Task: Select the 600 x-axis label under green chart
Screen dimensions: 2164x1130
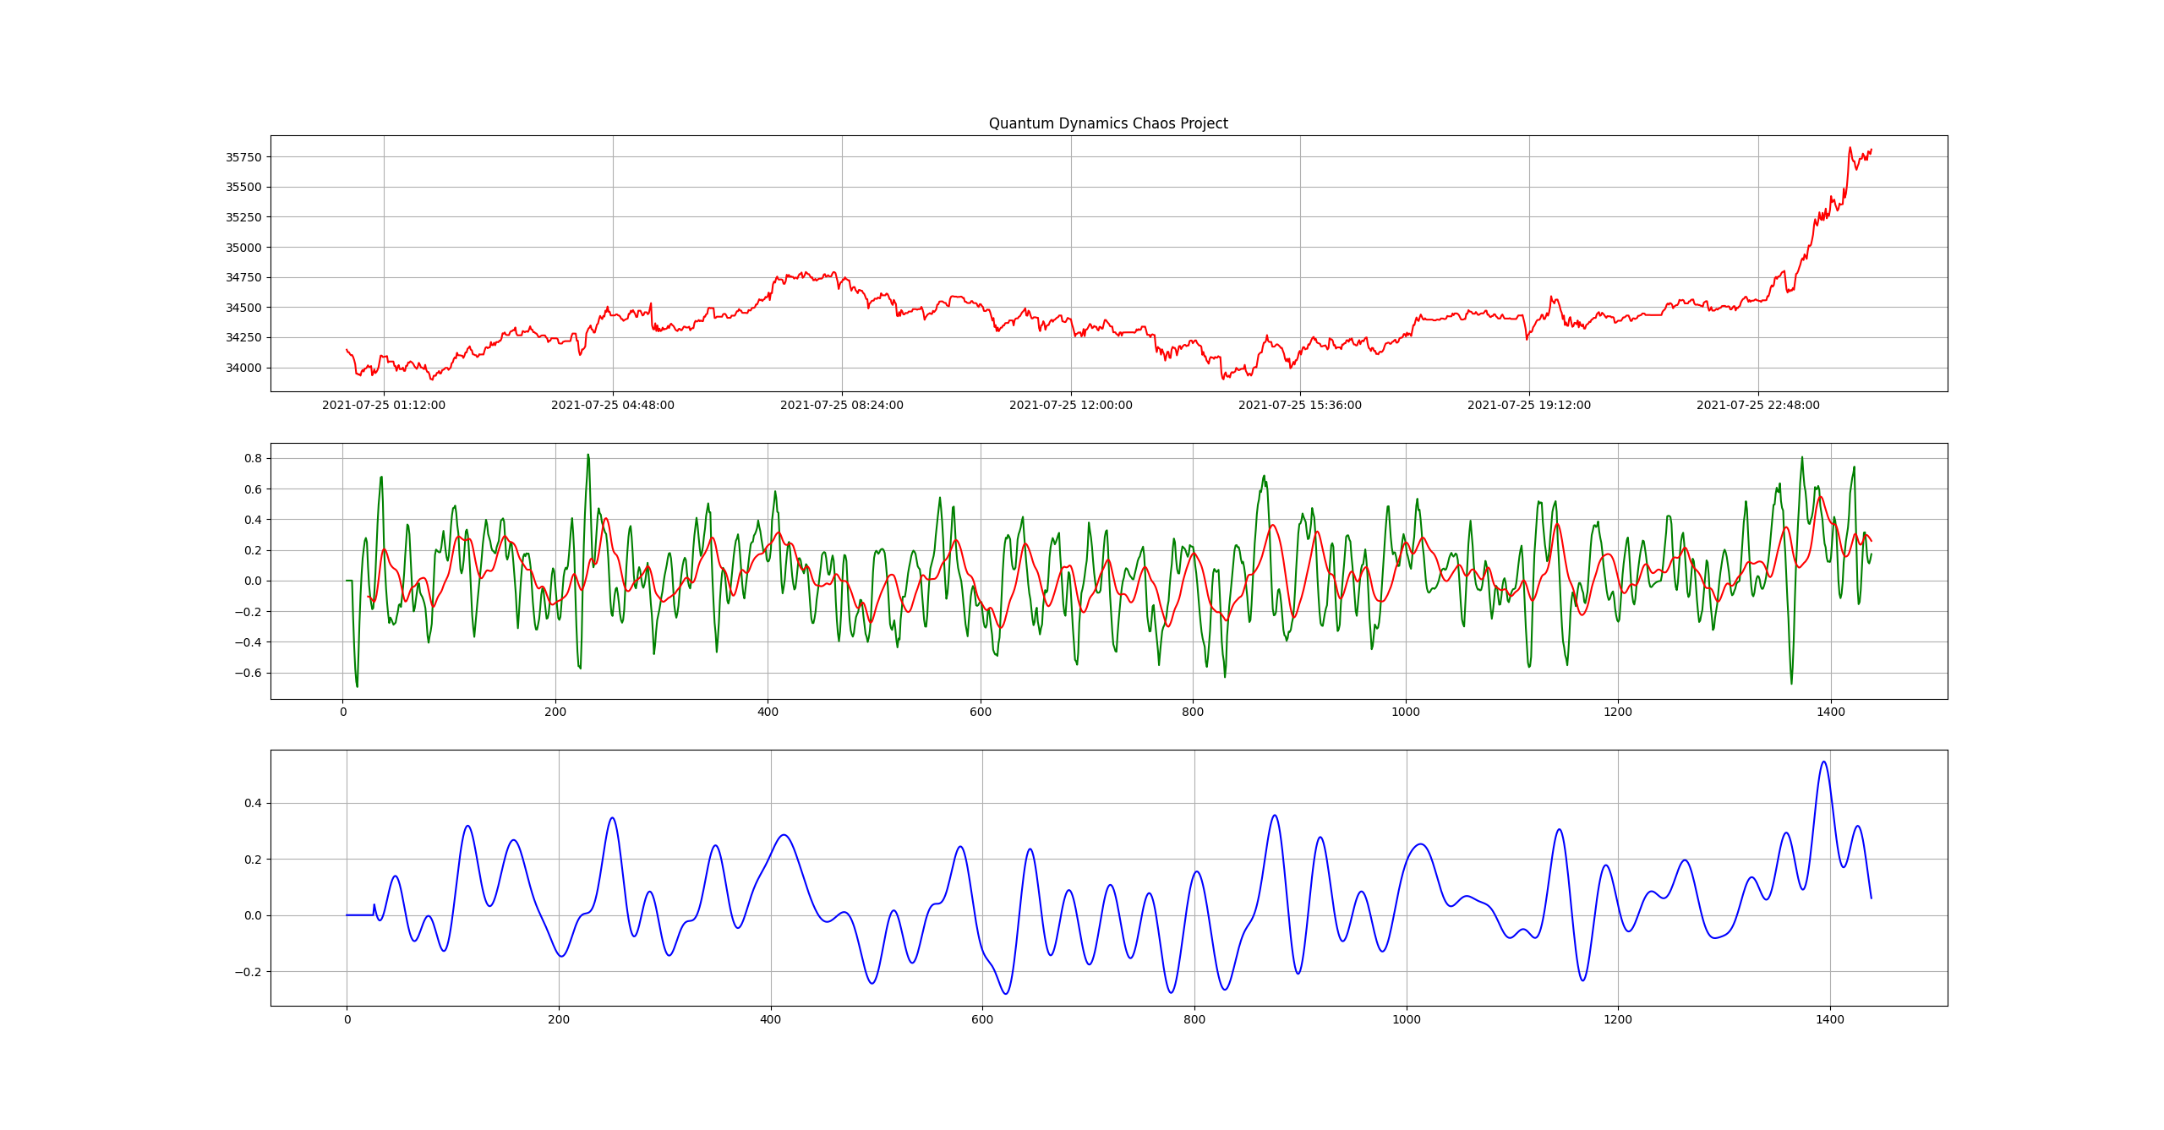Action: pyautogui.click(x=981, y=712)
